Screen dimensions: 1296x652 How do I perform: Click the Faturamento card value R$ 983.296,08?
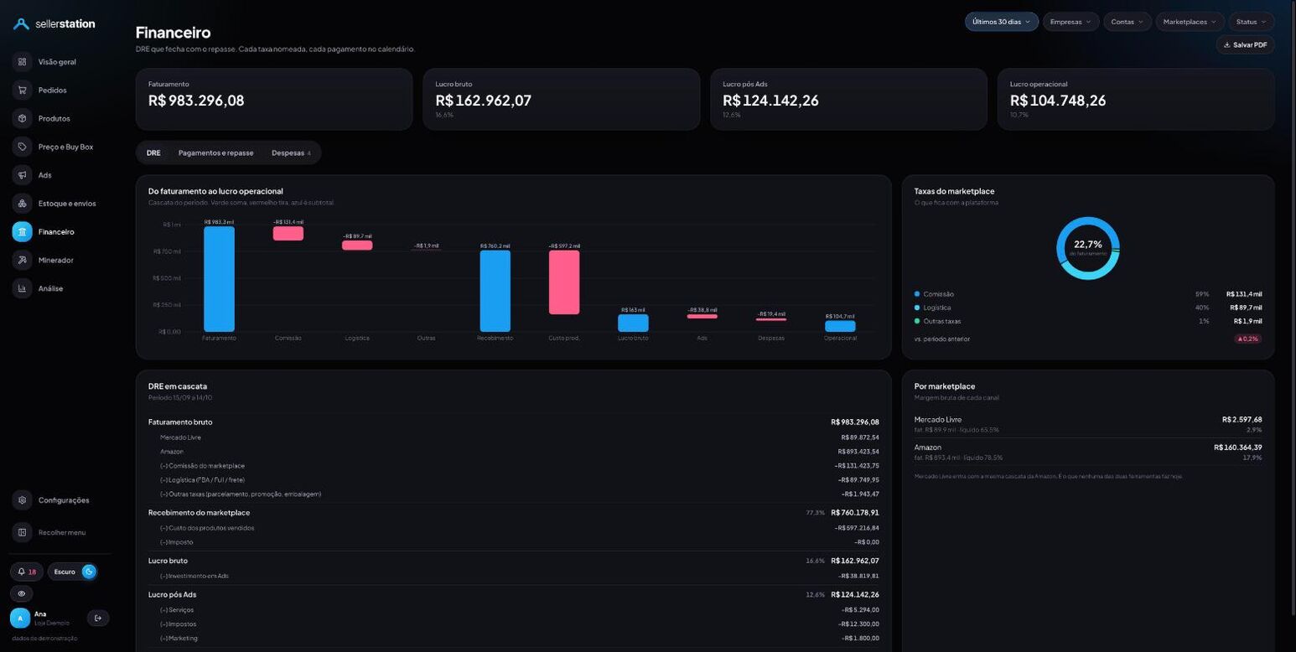point(196,101)
